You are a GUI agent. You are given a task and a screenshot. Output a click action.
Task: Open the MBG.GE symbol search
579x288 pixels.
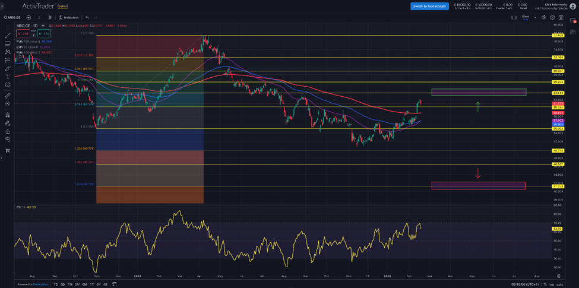point(13,18)
